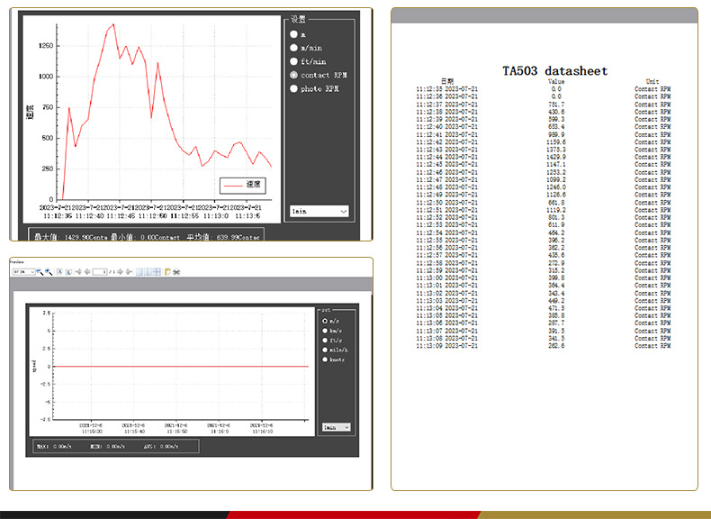Click 'AVG: 0.00m/s' readout in Preview chart
Viewport: 711px width, 519px height.
coord(161,446)
